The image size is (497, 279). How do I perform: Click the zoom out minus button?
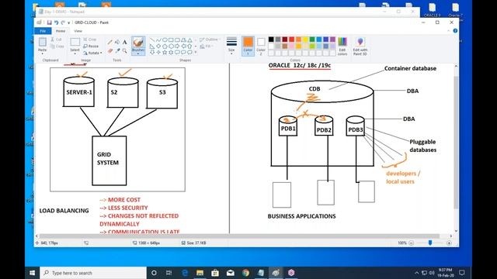[x=411, y=243]
